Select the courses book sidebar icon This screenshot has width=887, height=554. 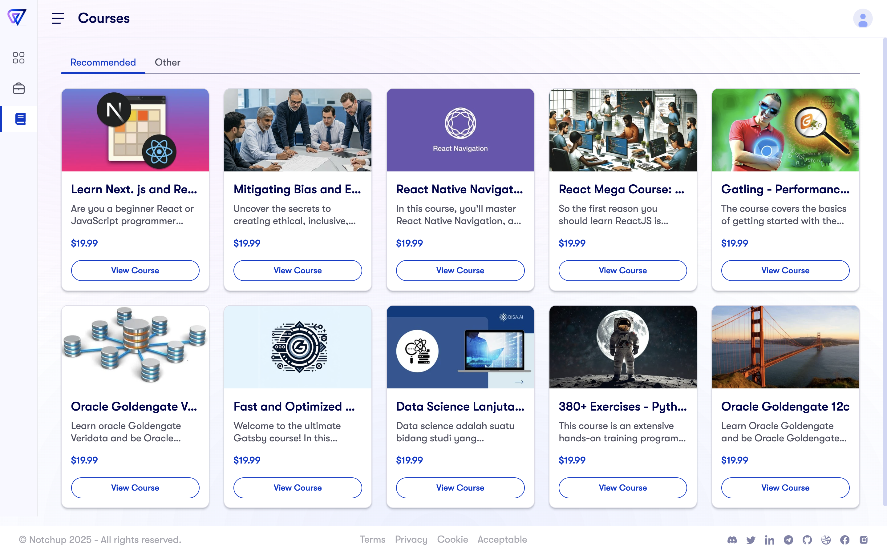point(20,119)
